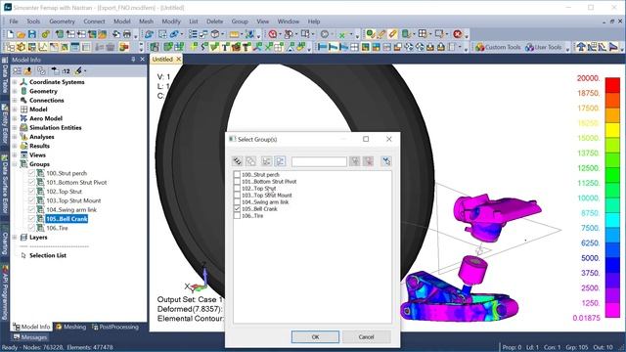
Task: Click the 2x2 grid icon in the view toolbar
Action: pos(354,47)
